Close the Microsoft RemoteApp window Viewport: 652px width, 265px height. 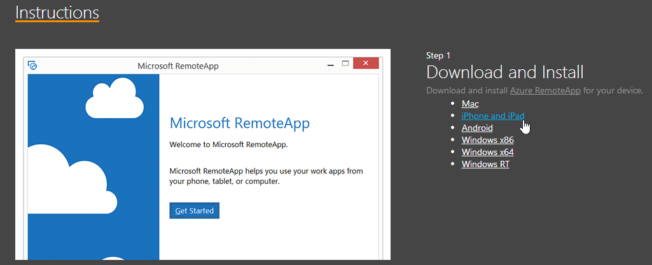tap(366, 63)
